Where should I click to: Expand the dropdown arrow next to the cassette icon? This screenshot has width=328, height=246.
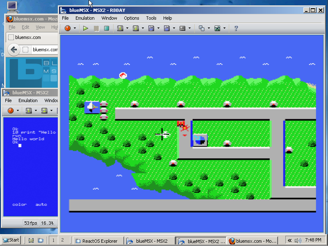click(190, 28)
